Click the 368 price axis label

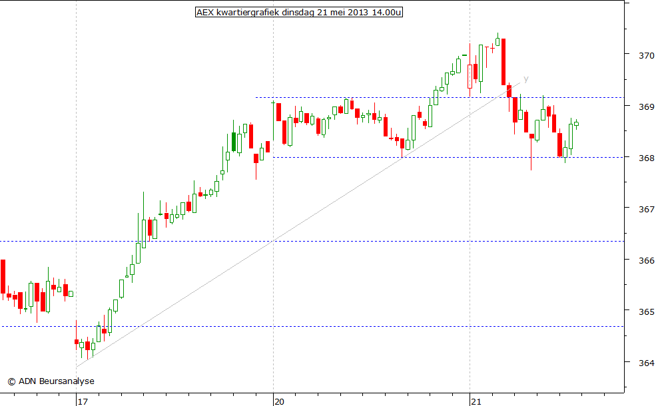pyautogui.click(x=647, y=158)
